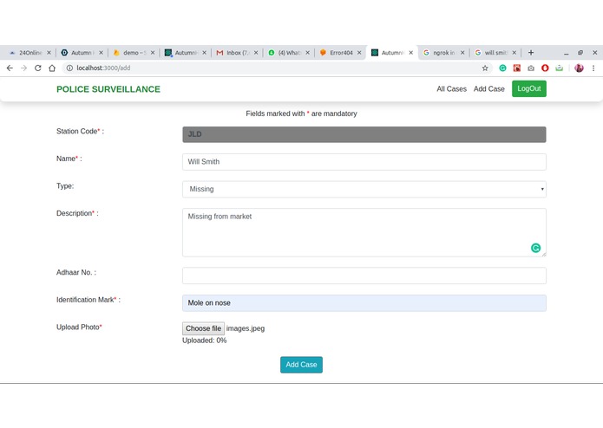Open the red Opera-style extension icon
Viewport: 603px width, 428px height.
tap(545, 68)
